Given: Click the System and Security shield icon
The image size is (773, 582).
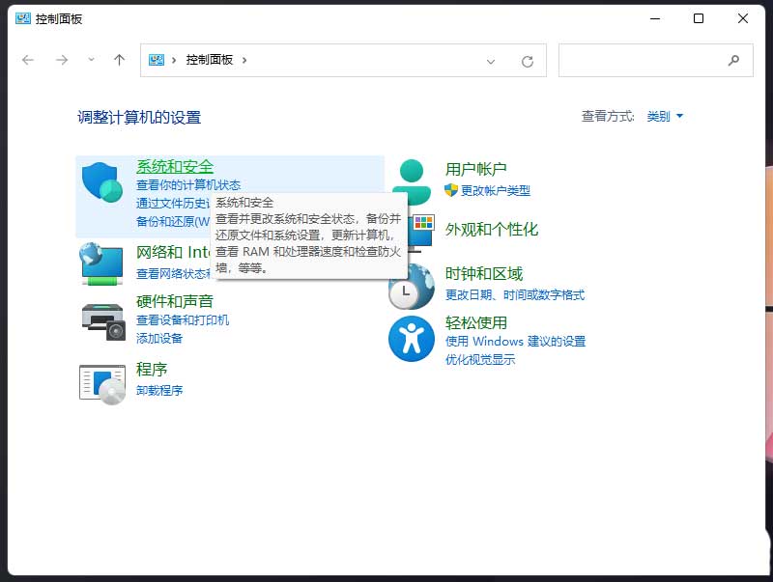Looking at the screenshot, I should 101,183.
